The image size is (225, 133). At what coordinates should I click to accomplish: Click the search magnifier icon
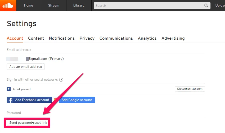[x=206, y=6]
